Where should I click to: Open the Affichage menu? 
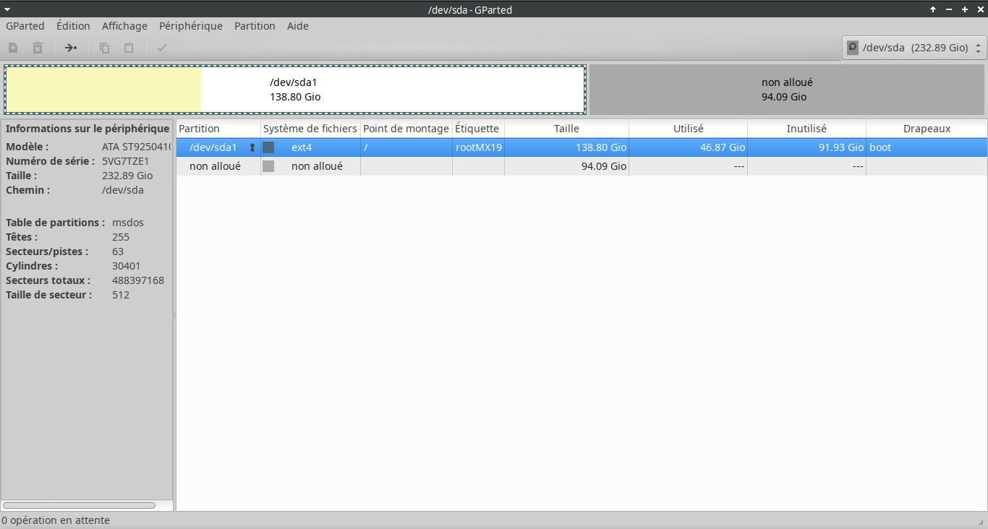coord(124,26)
